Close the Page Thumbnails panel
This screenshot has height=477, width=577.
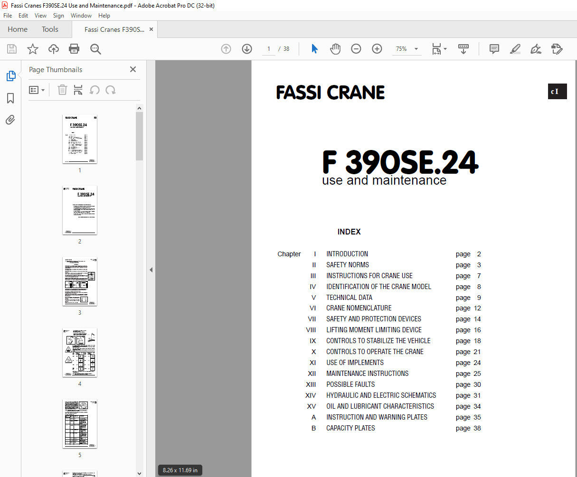(132, 69)
